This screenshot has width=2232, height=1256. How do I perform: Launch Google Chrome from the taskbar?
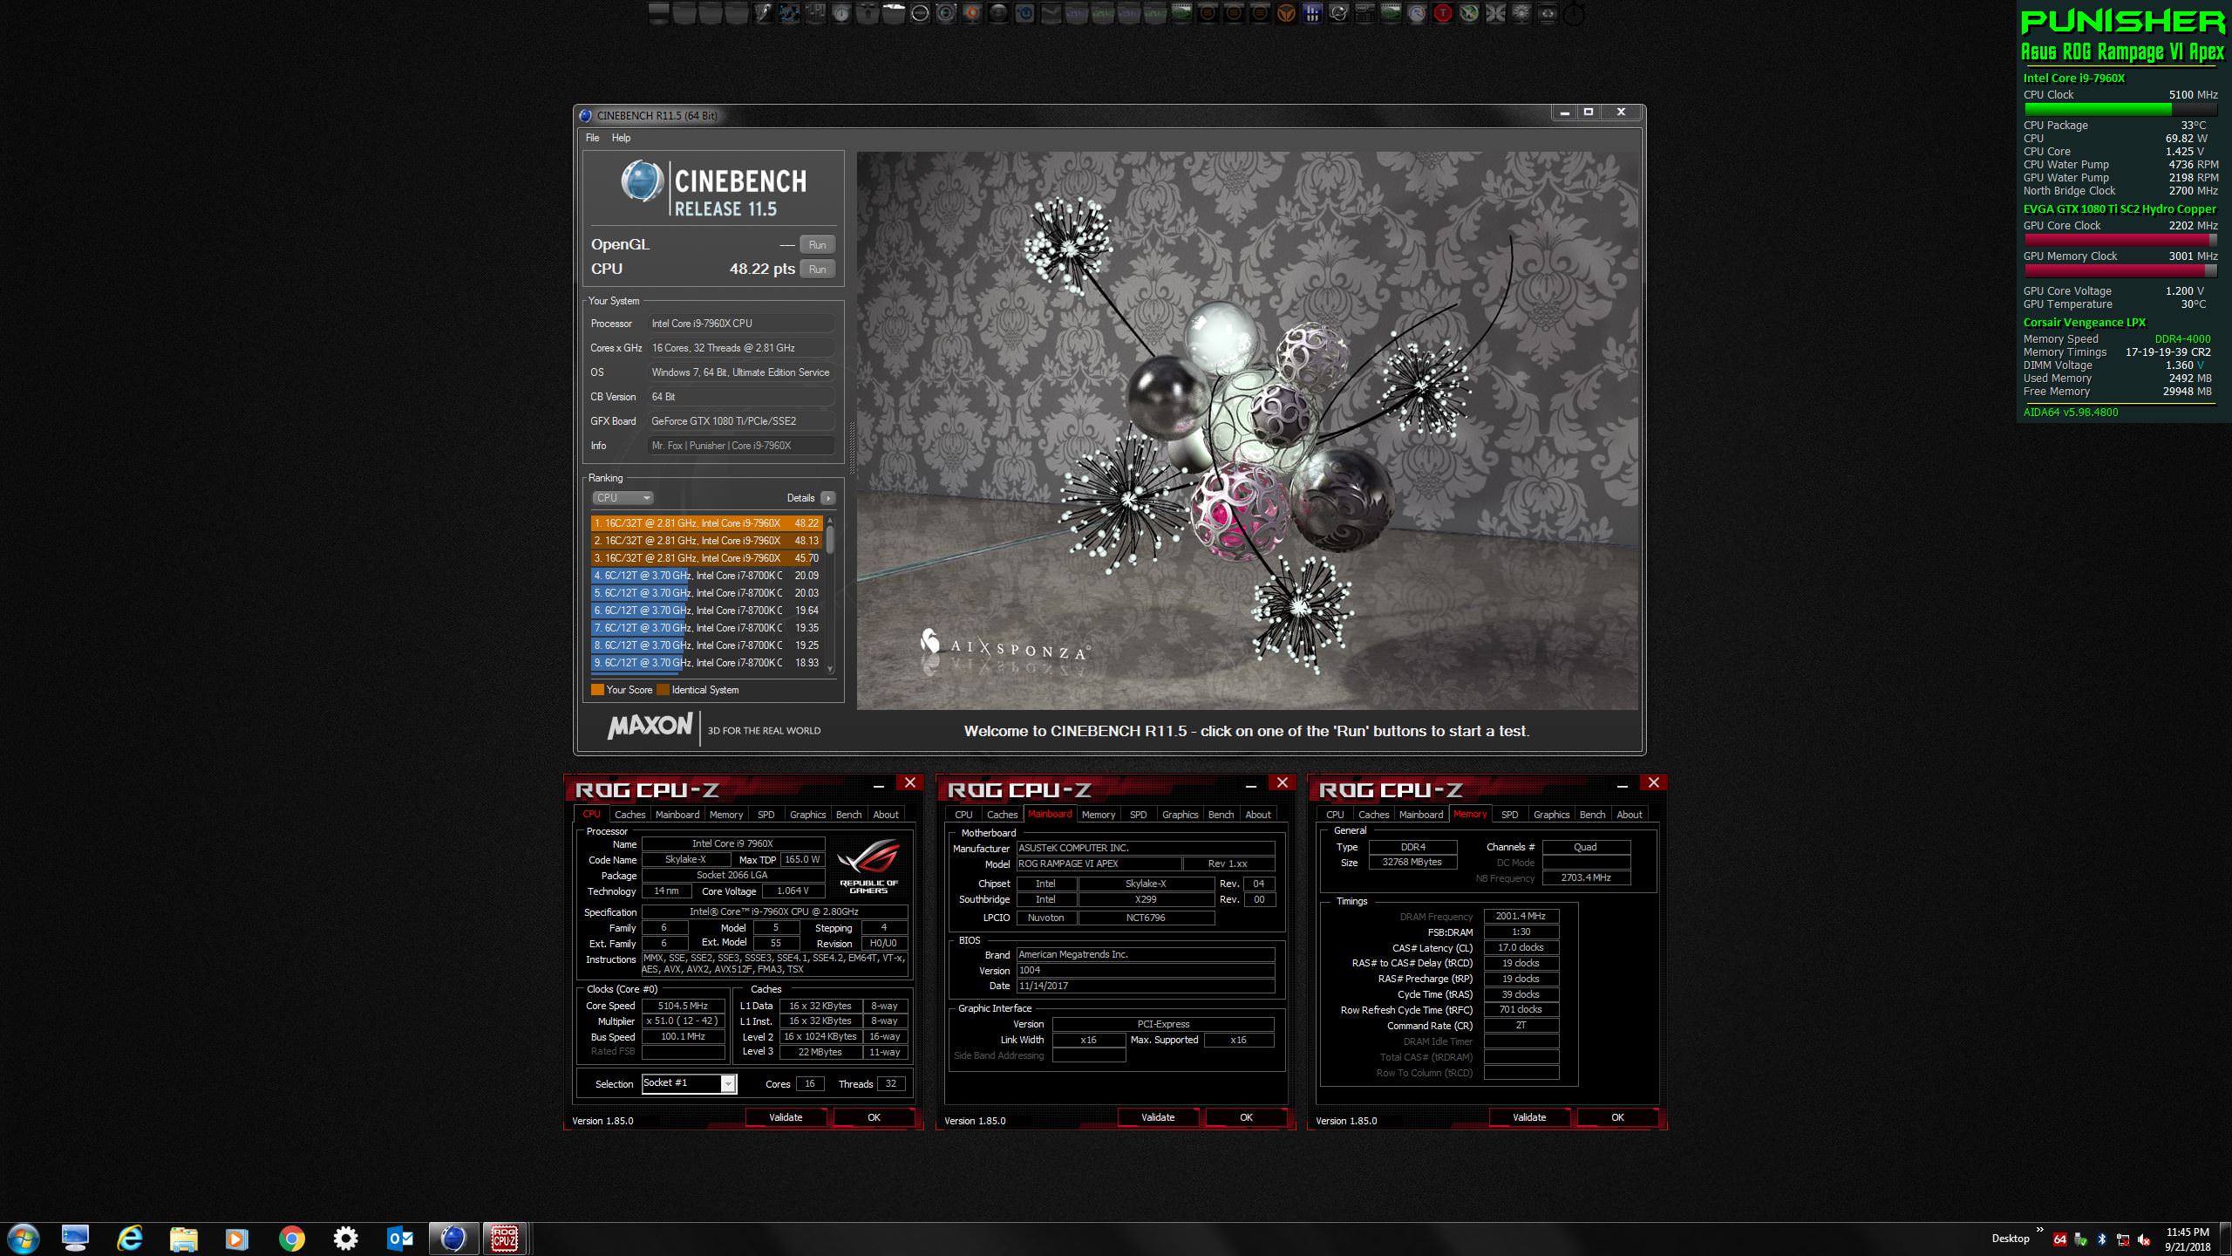[x=292, y=1239]
